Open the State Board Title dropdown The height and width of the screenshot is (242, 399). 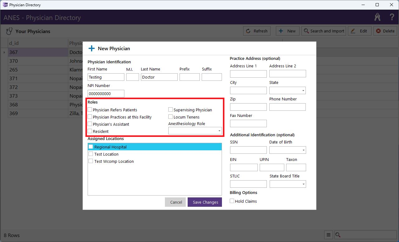pyautogui.click(x=287, y=184)
